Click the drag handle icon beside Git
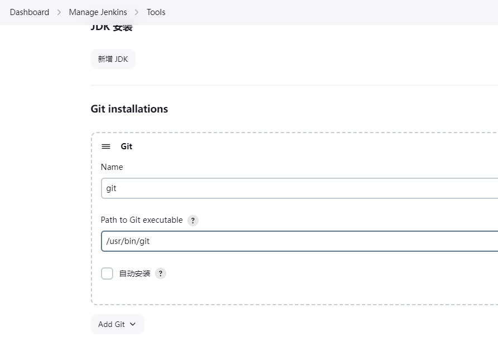Image resolution: width=498 pixels, height=347 pixels. 106,146
